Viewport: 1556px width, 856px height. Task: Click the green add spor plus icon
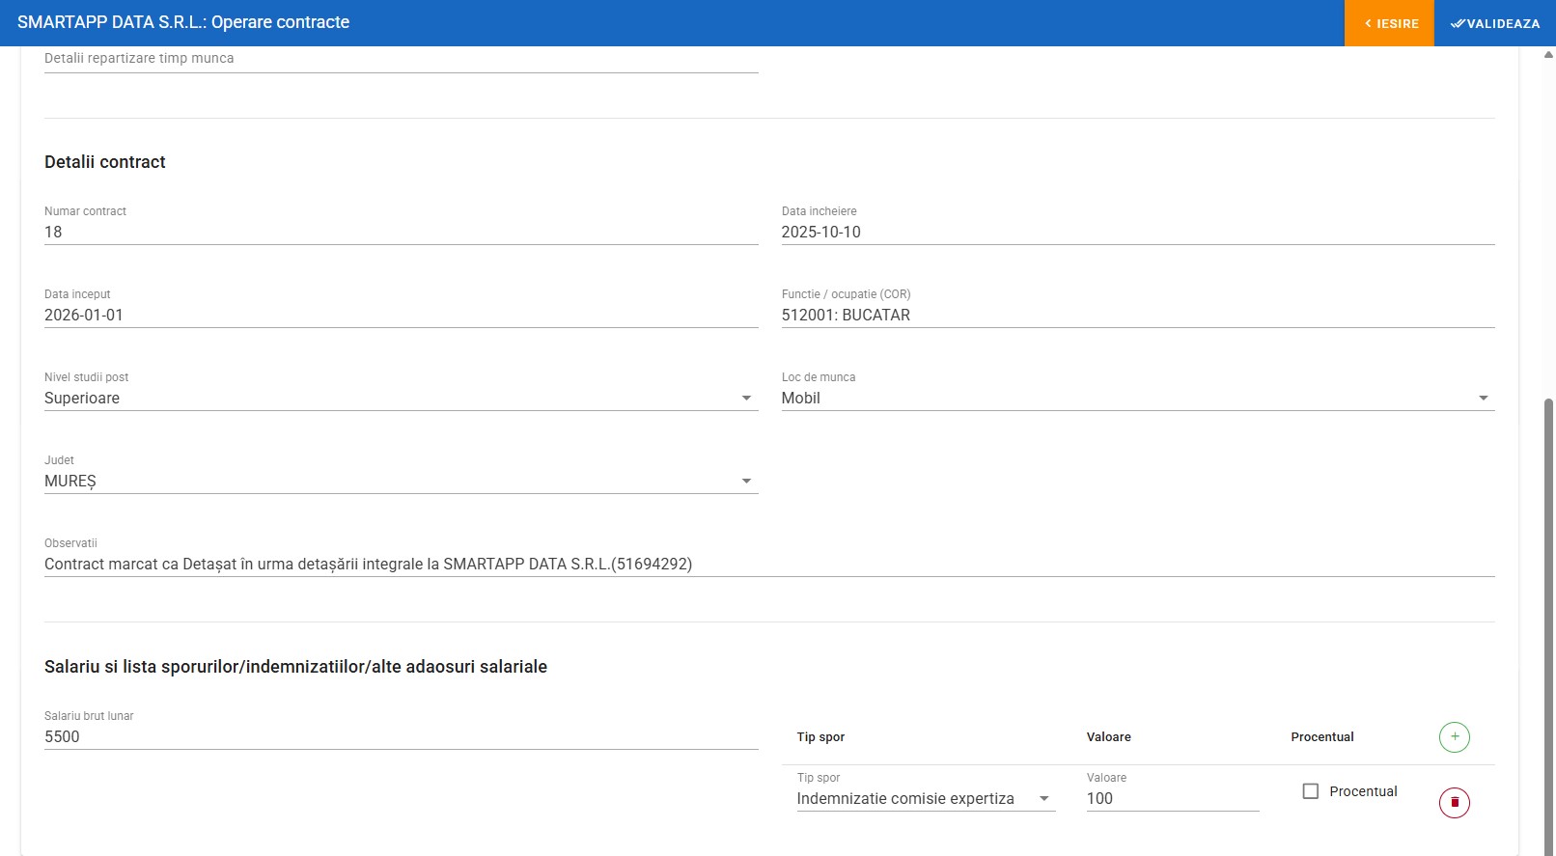point(1454,737)
